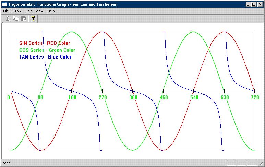Open About via the question mark icon

33,18
